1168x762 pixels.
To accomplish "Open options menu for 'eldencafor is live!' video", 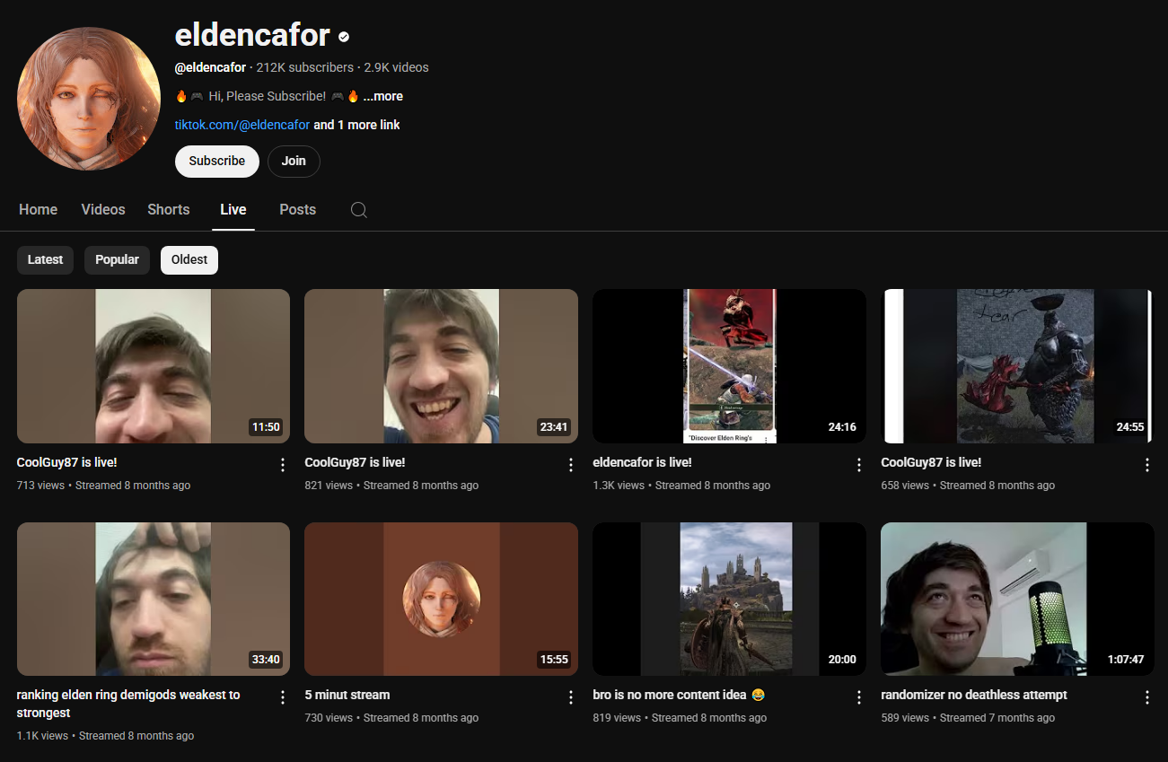I will coord(859,465).
